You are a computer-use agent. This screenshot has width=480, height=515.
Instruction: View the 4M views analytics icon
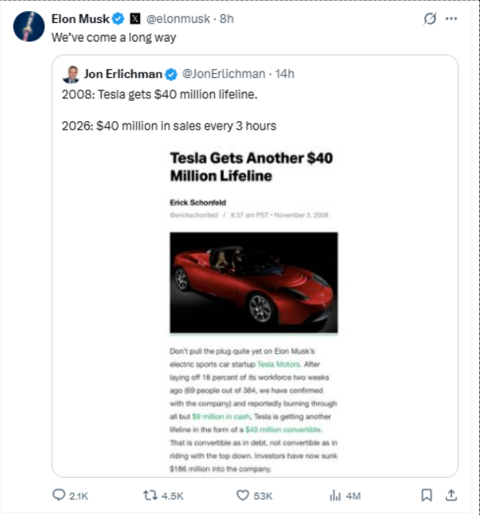[x=334, y=495]
